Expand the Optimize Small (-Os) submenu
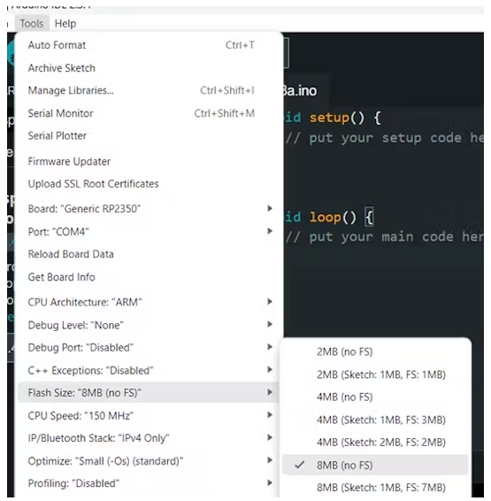 [x=149, y=461]
